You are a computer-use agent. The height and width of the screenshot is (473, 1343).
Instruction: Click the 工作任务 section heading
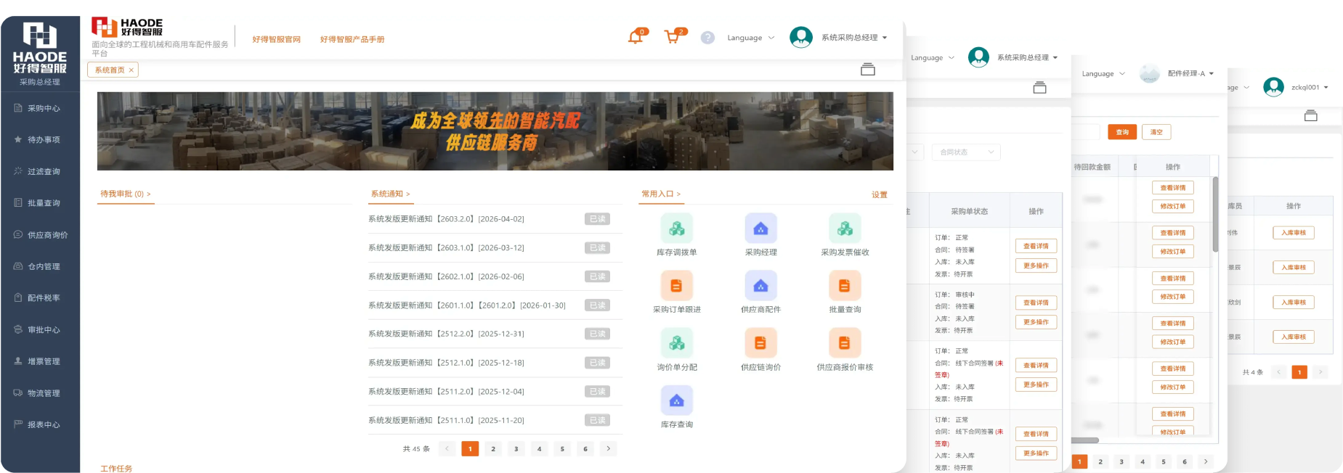coord(116,469)
